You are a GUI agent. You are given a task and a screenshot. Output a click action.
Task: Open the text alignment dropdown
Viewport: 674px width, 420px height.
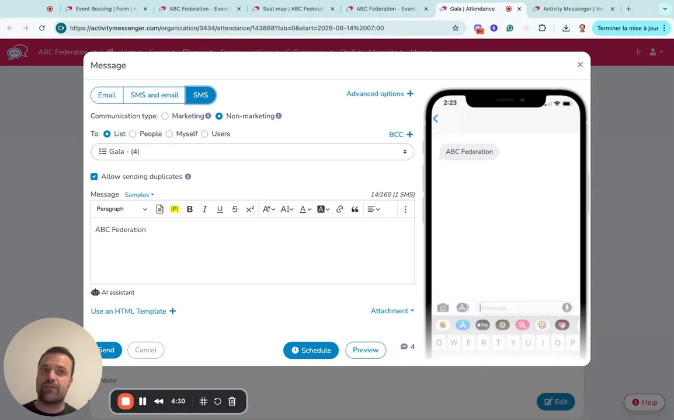tap(374, 209)
